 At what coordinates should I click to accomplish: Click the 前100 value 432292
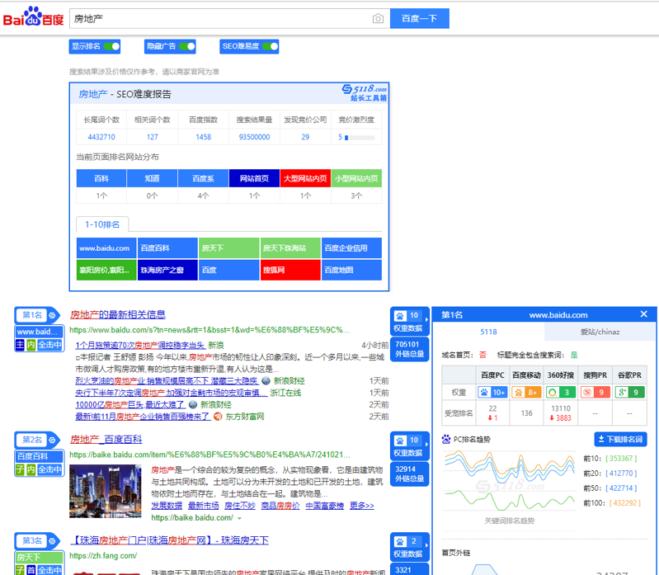tap(625, 502)
